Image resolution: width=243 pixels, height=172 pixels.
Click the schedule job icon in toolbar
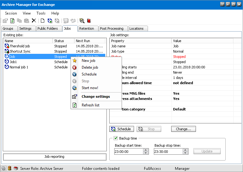50,21
